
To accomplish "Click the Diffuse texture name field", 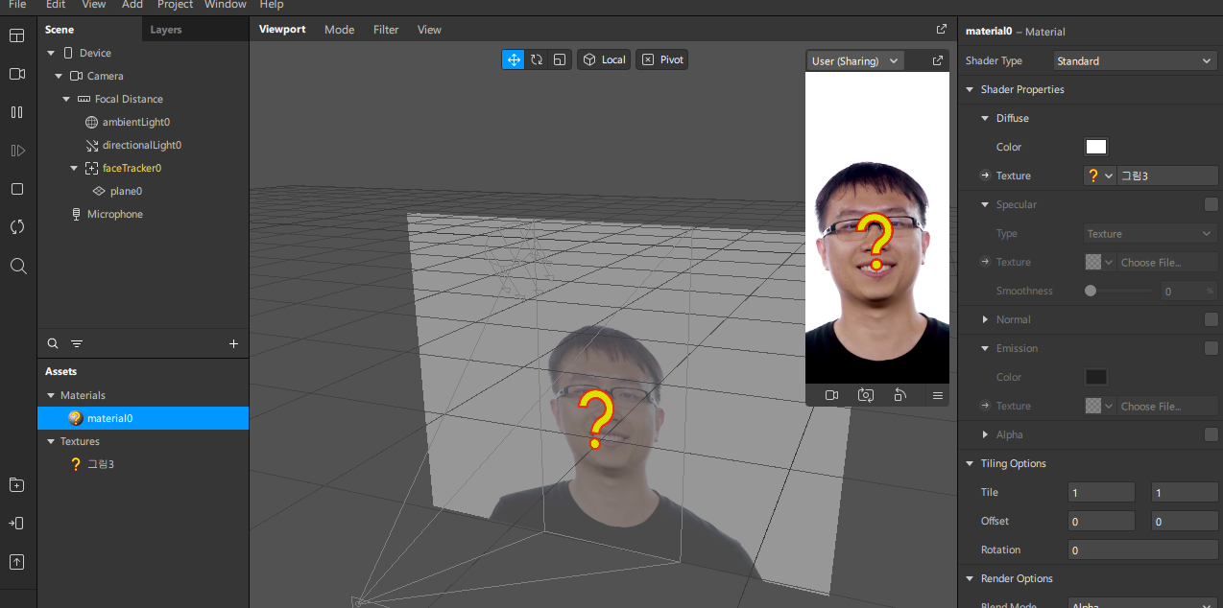I will (1167, 175).
